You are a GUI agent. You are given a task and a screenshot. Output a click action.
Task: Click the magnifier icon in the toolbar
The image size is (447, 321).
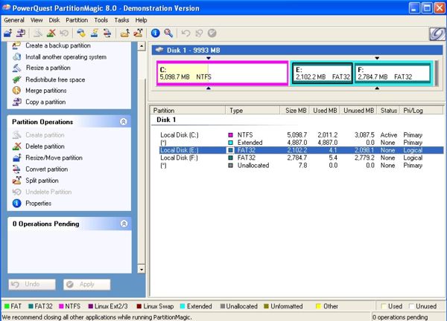coord(168,33)
